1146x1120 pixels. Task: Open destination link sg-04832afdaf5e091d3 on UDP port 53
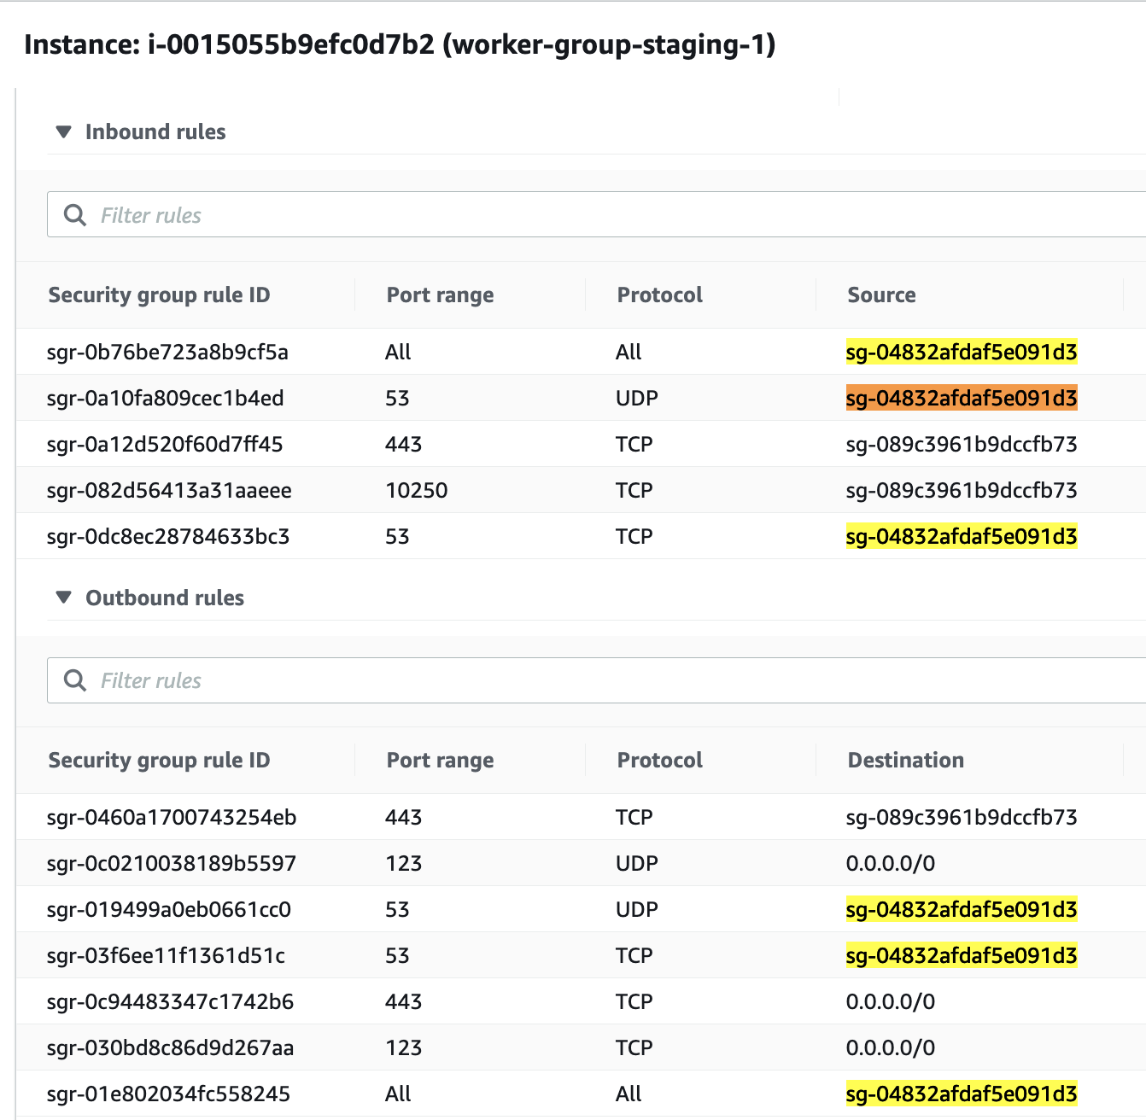[962, 909]
